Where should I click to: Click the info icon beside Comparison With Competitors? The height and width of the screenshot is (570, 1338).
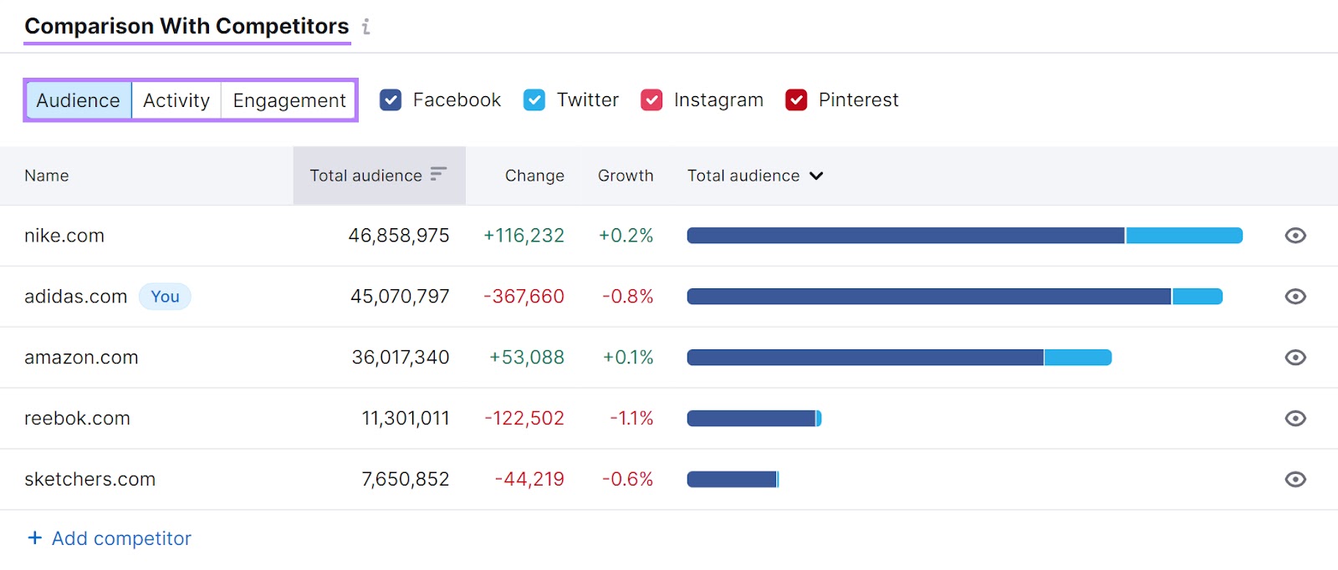pyautogui.click(x=366, y=27)
